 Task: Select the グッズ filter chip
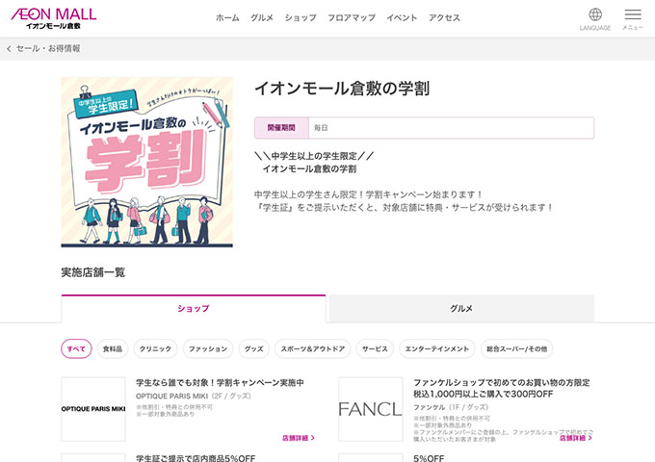point(254,348)
